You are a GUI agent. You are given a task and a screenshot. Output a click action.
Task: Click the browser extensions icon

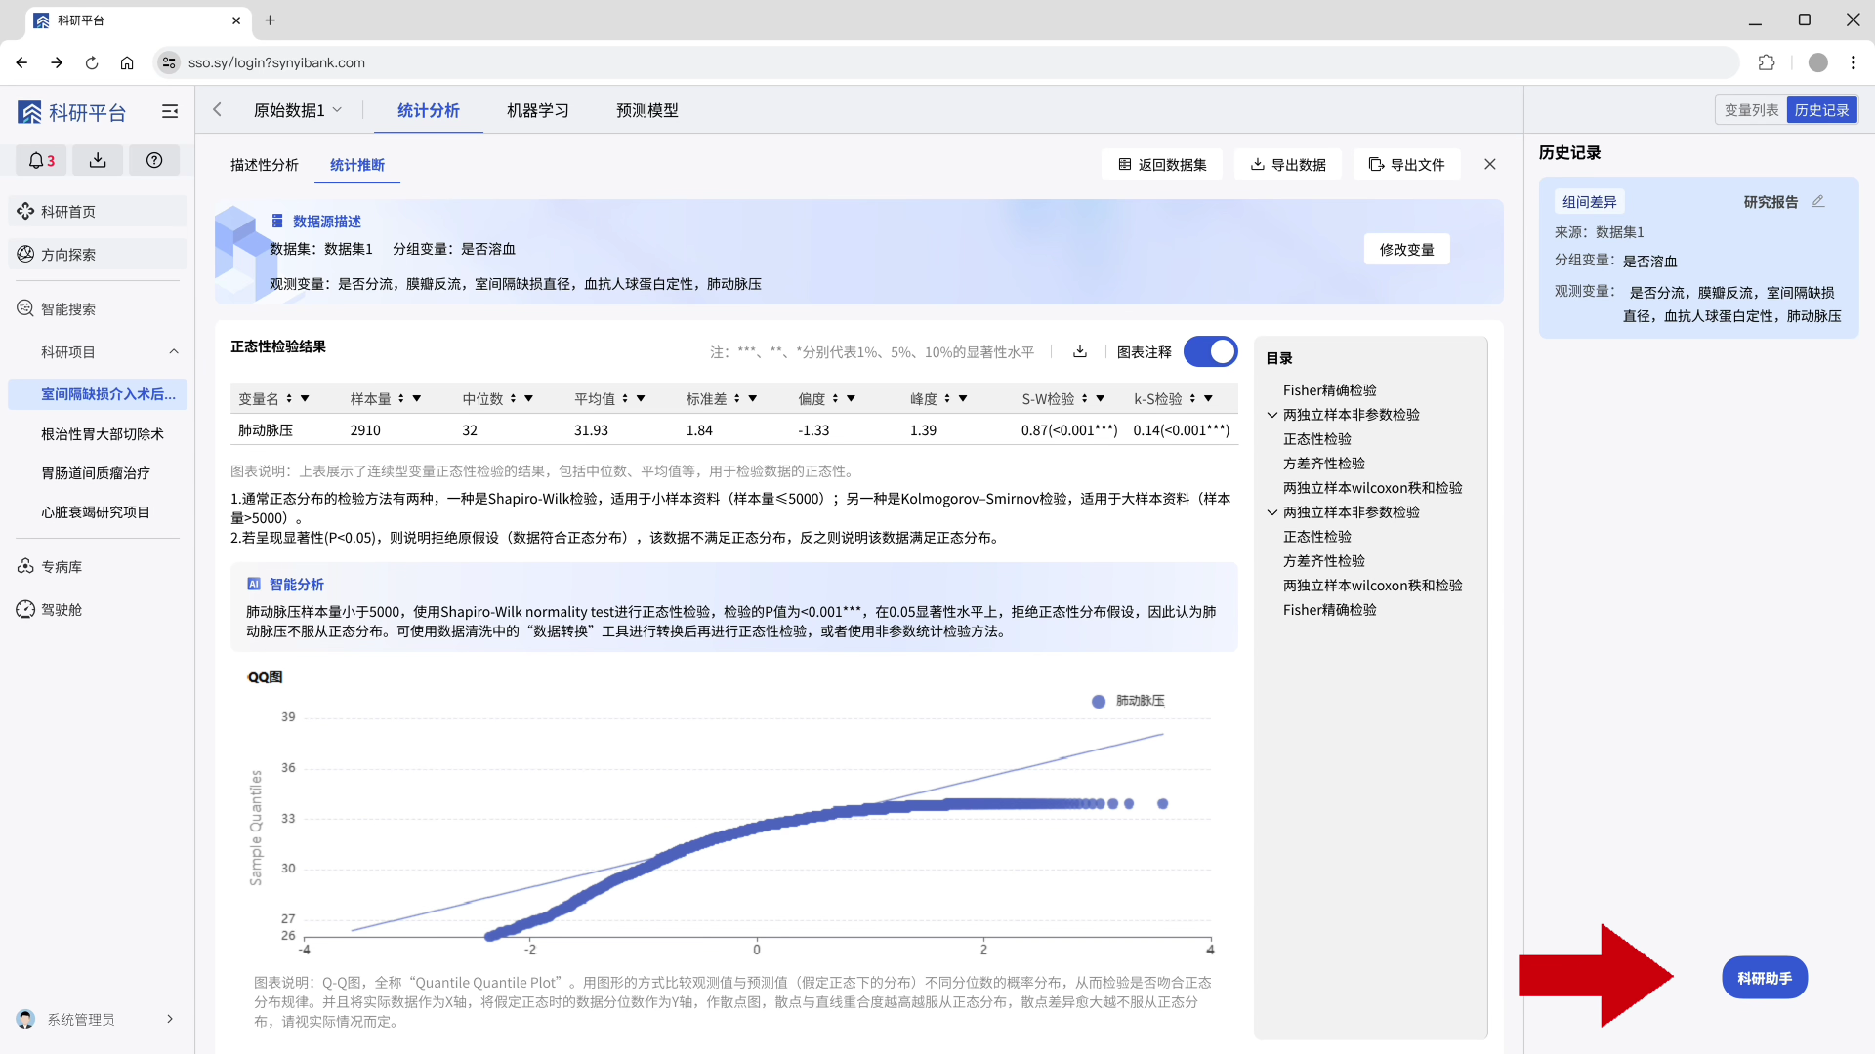click(x=1767, y=62)
